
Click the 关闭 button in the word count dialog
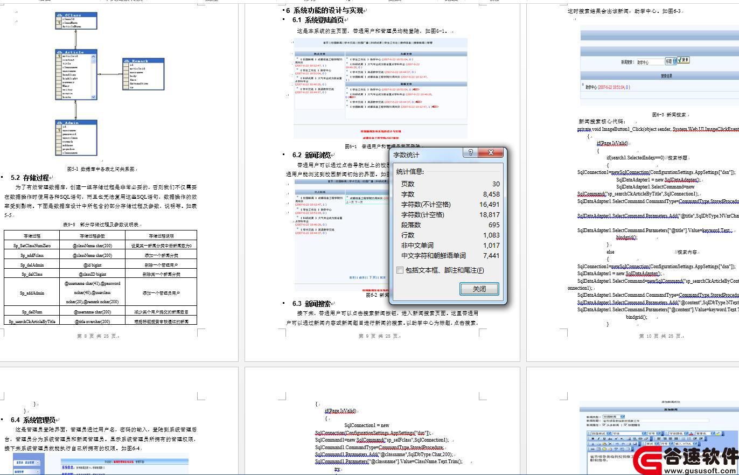479,289
